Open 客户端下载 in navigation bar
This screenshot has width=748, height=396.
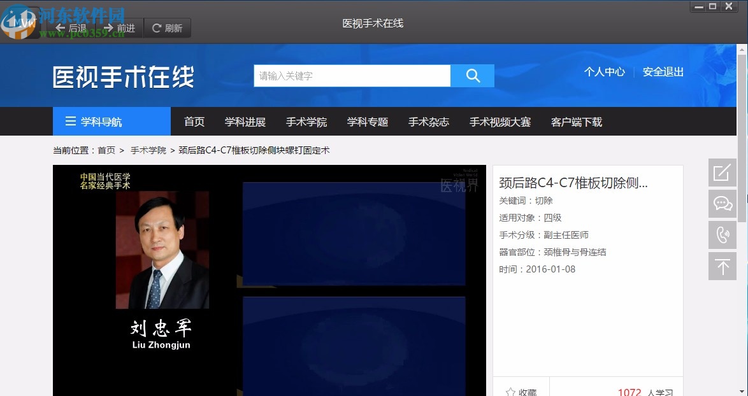tap(577, 122)
